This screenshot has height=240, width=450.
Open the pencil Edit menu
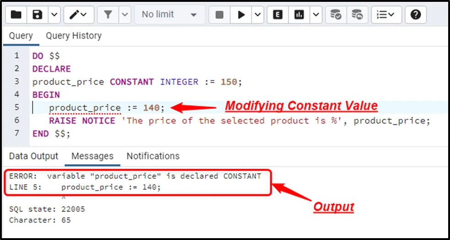[x=79, y=15]
